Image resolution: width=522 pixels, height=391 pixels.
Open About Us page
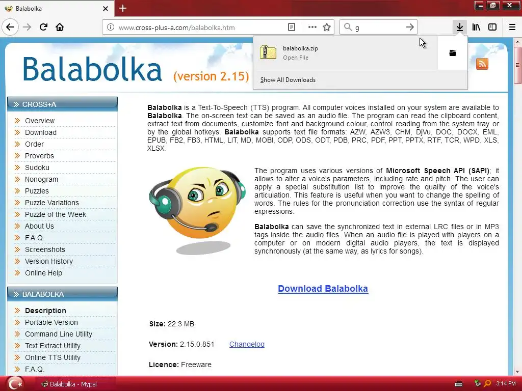click(39, 226)
